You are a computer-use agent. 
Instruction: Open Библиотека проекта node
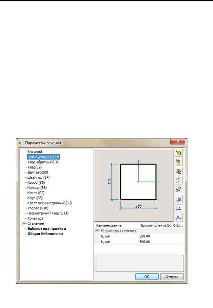pyautogui.click(x=47, y=228)
